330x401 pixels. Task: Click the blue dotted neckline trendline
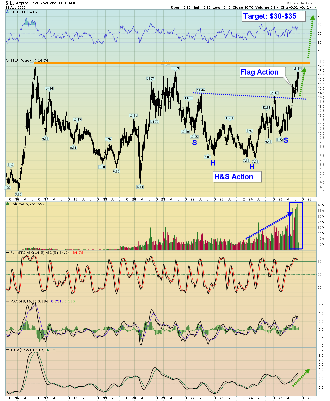coord(250,96)
